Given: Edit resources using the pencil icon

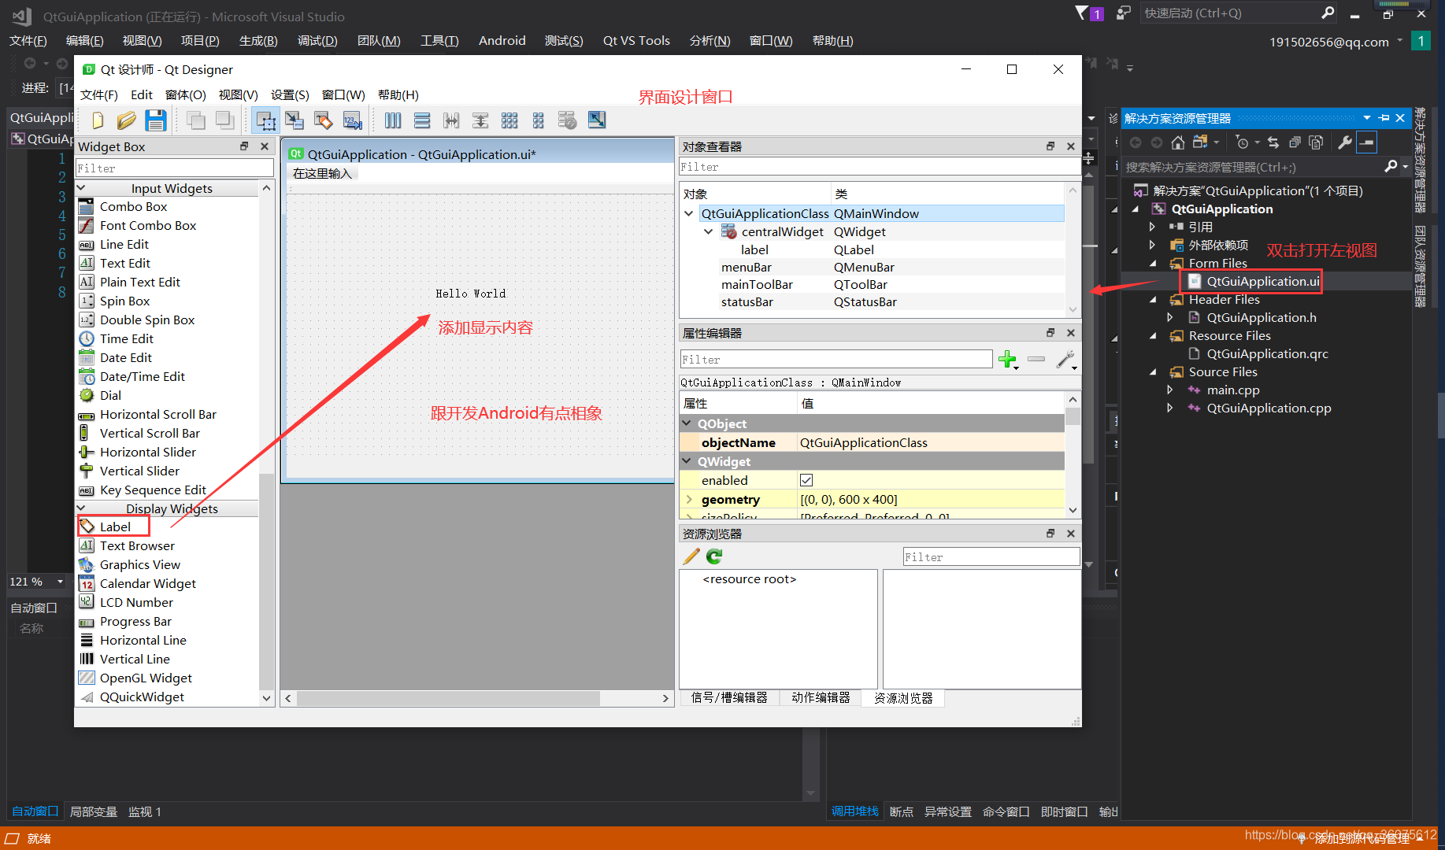Looking at the screenshot, I should [691, 556].
